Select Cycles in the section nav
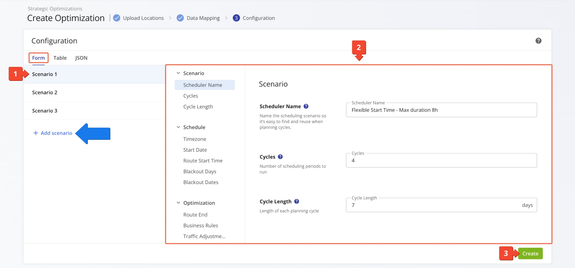Viewport: 575px width, 268px height. click(x=191, y=96)
